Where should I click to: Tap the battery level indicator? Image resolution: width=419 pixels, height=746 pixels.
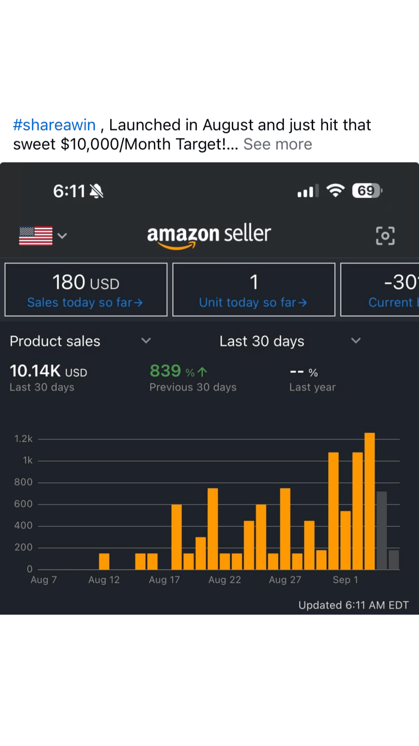tap(367, 191)
